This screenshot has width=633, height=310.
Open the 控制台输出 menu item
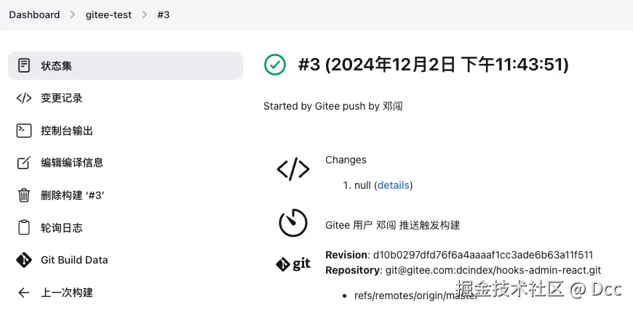click(x=126, y=131)
